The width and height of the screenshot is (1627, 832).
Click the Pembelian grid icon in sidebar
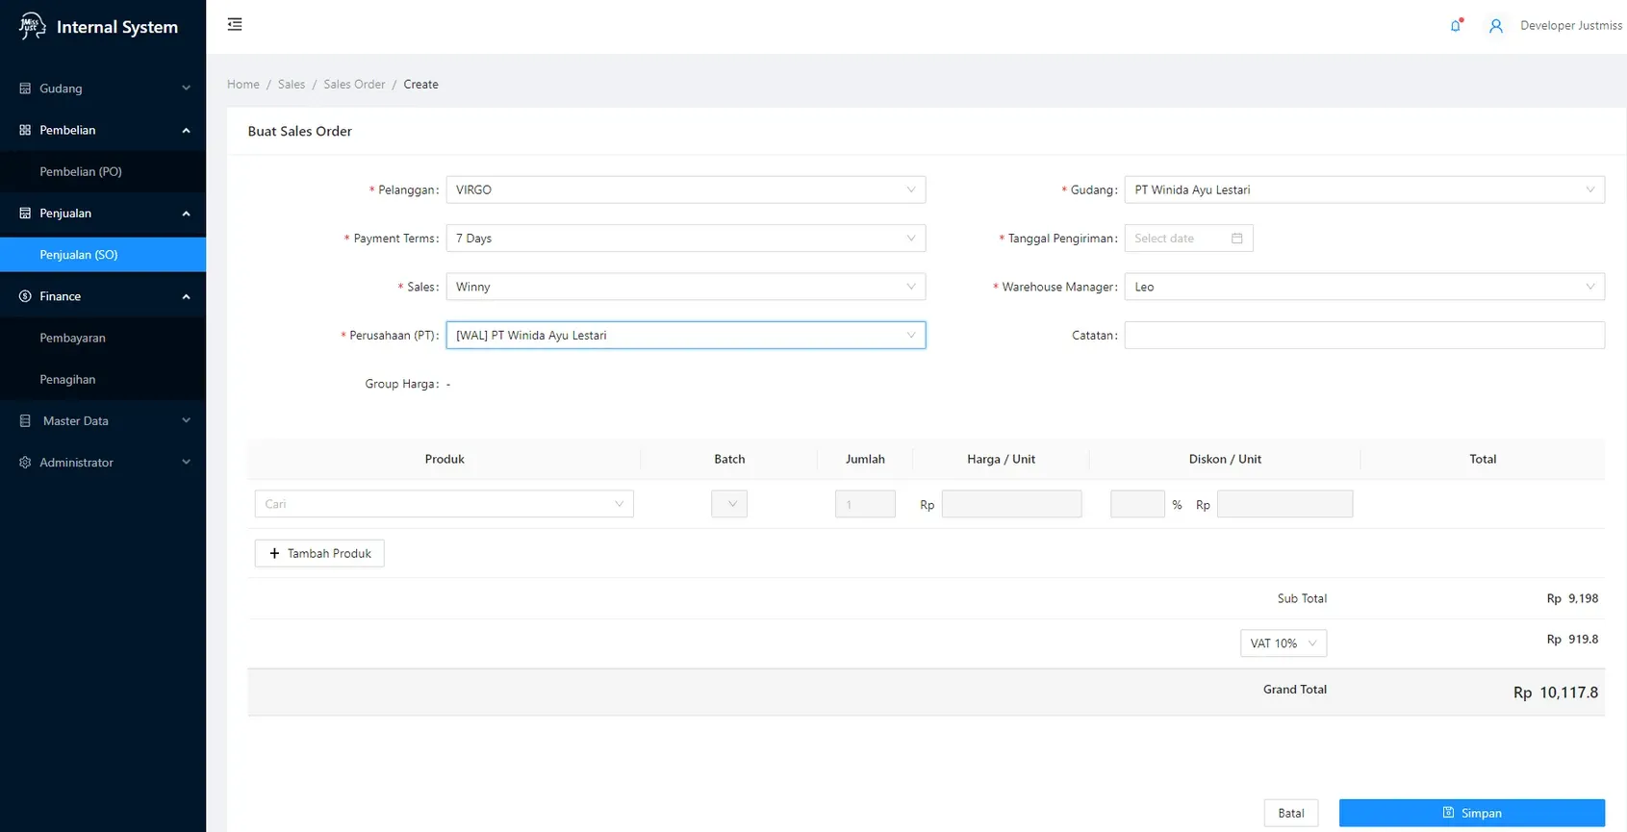pyautogui.click(x=25, y=130)
